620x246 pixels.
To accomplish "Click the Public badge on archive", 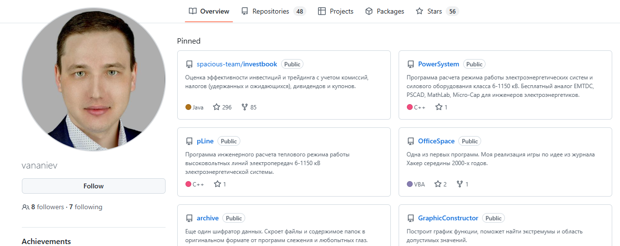I will pos(234,218).
